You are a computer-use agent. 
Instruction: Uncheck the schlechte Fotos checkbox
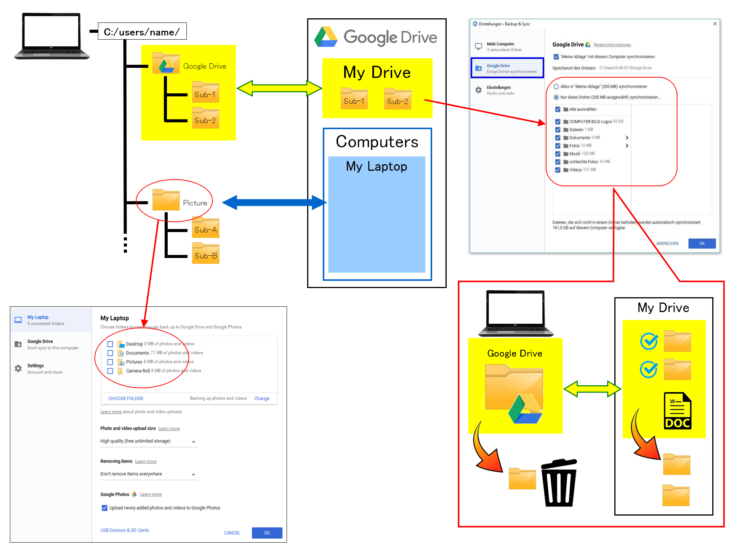coord(558,162)
